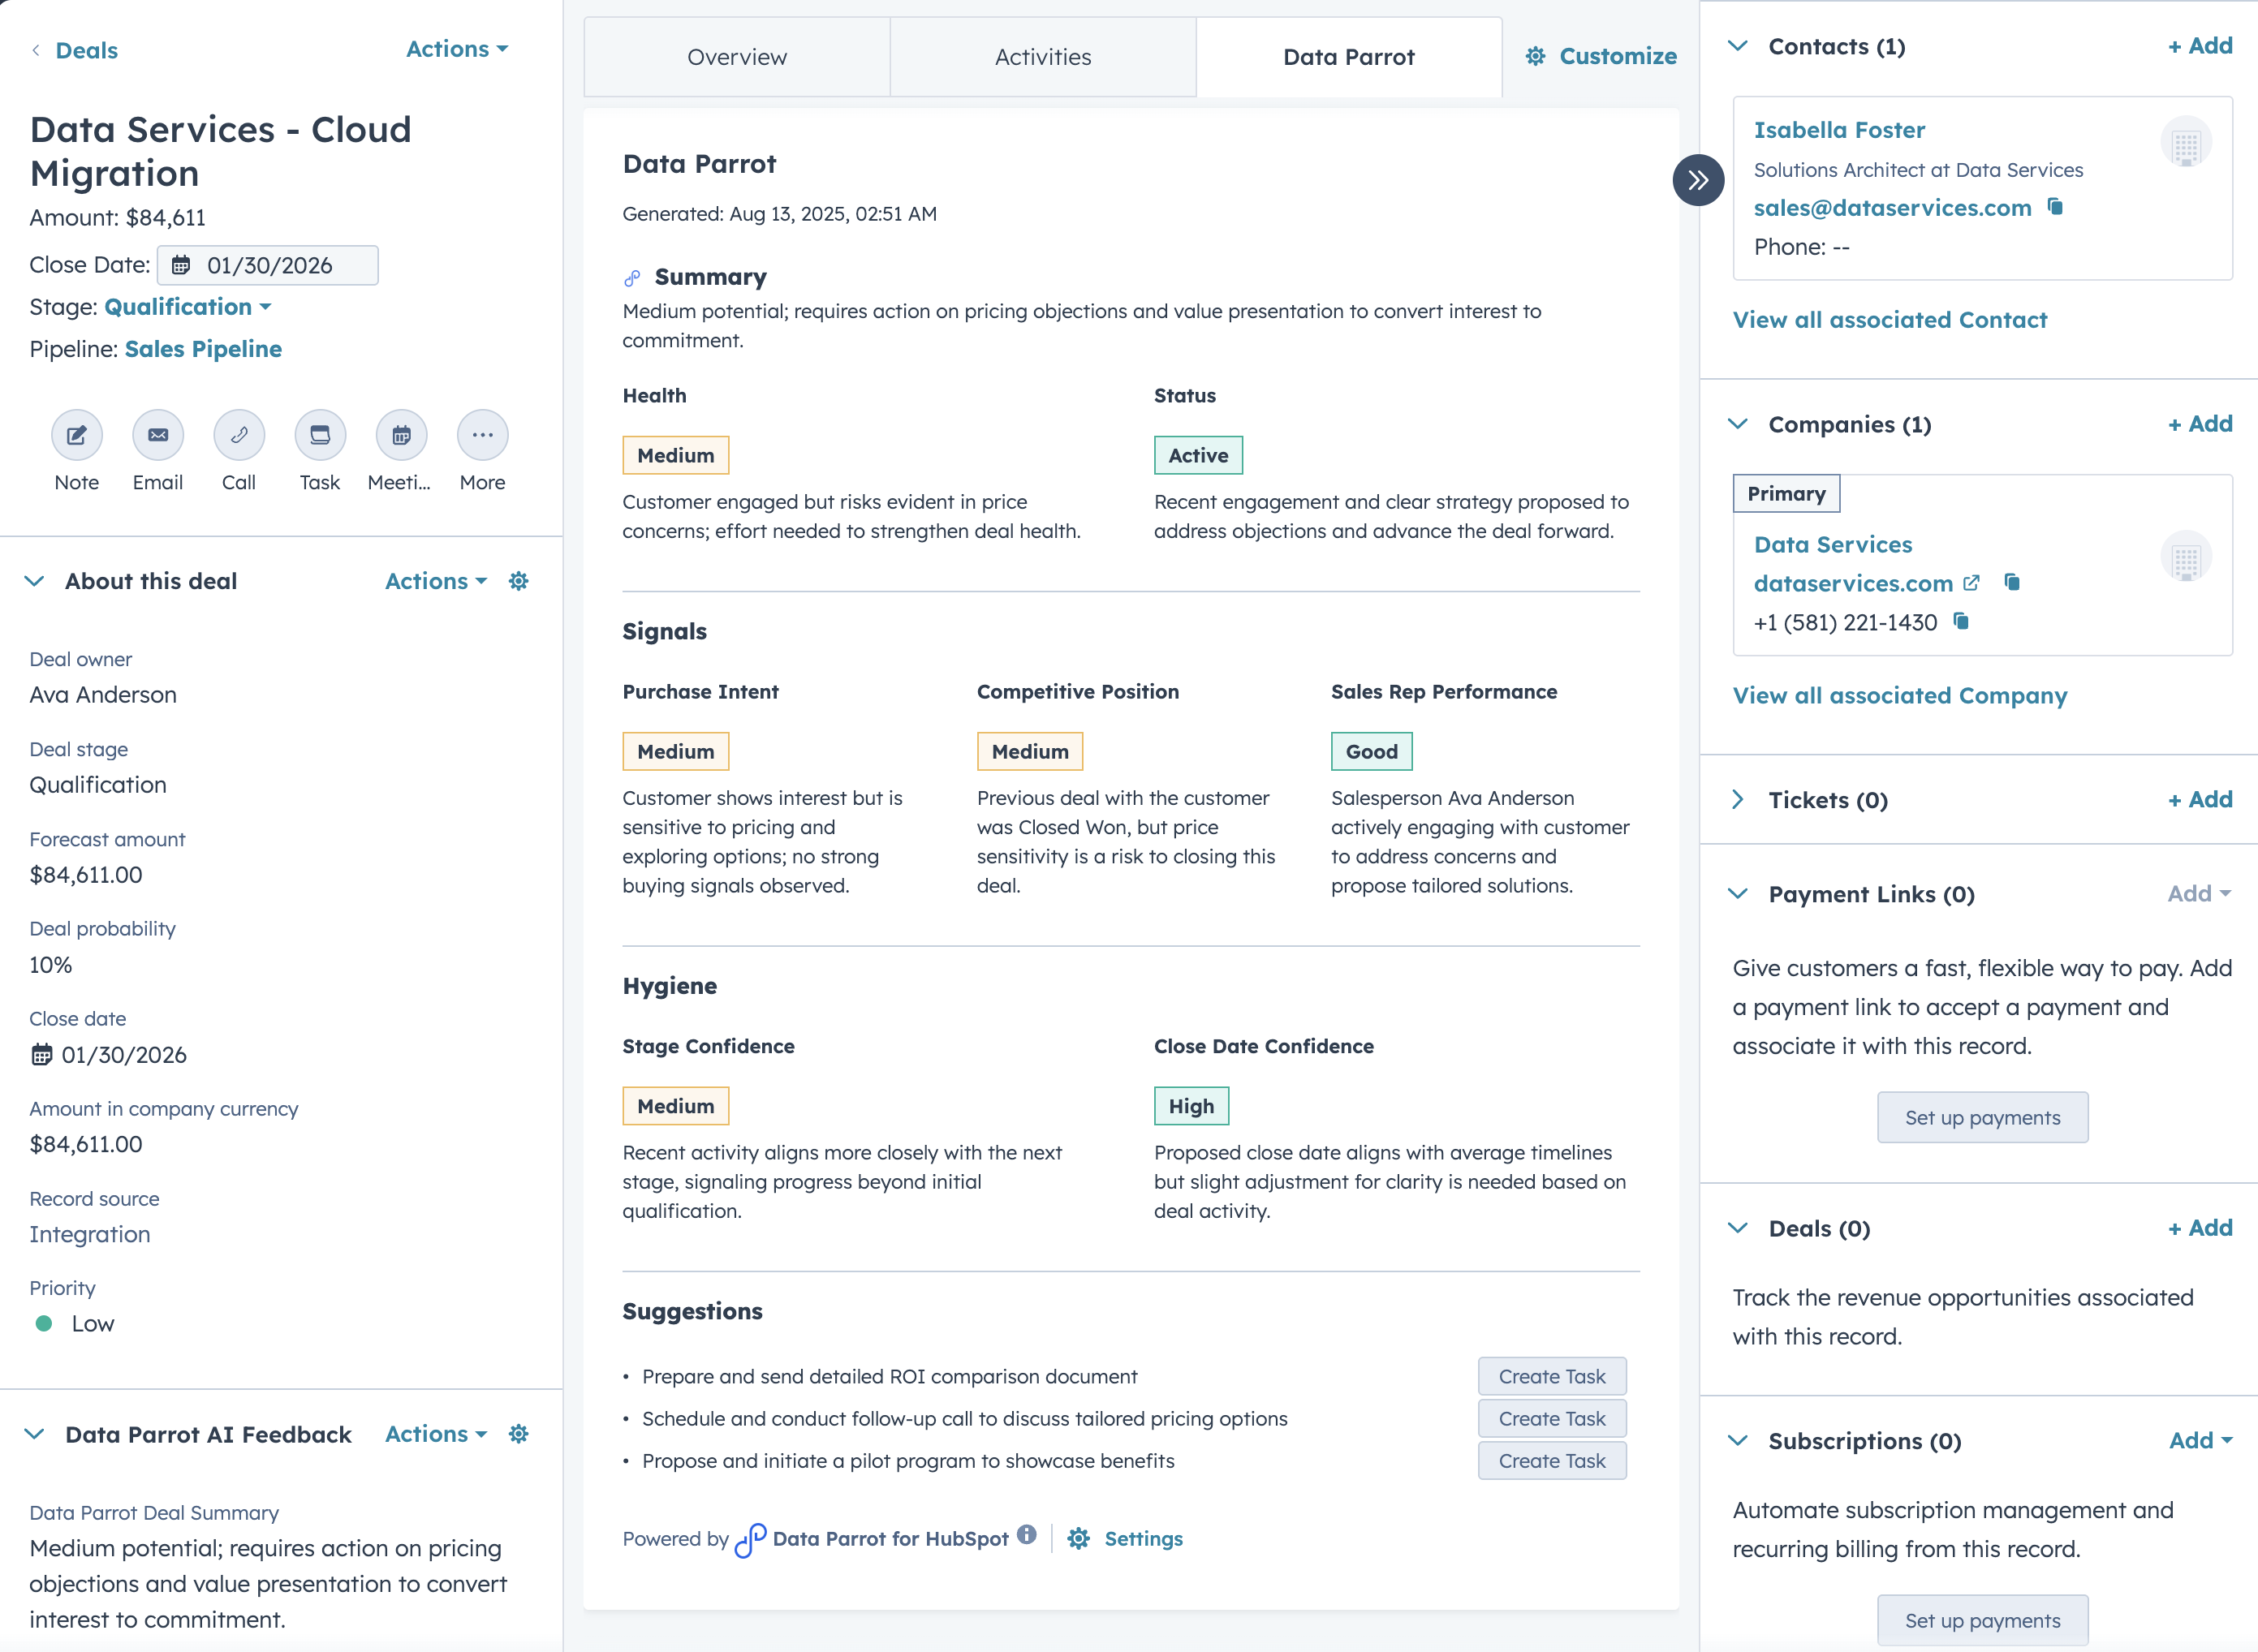Click Create Task for the ROI comparison suggestion
The image size is (2258, 1652).
click(x=1552, y=1376)
